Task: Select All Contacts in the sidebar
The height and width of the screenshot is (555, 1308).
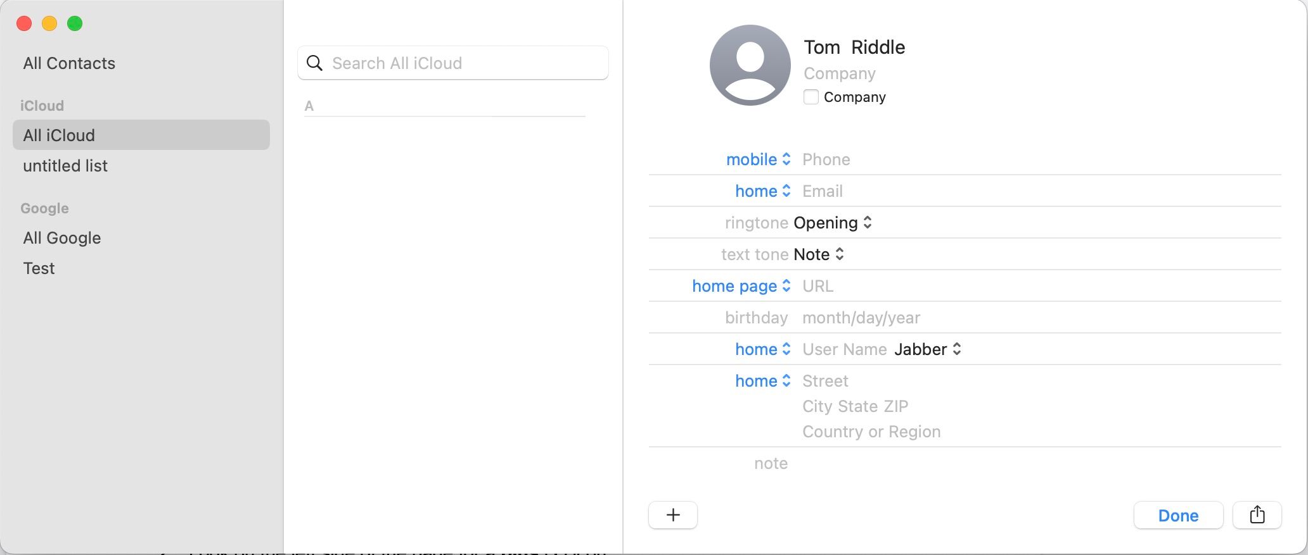Action: pos(69,63)
